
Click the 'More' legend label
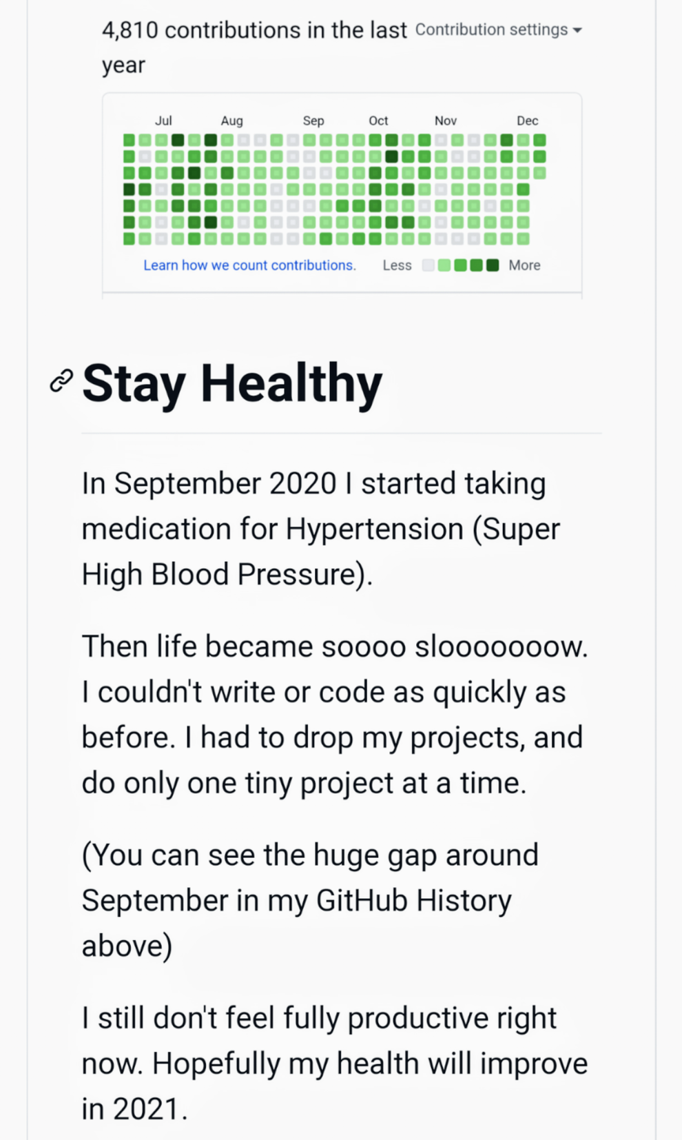(524, 265)
